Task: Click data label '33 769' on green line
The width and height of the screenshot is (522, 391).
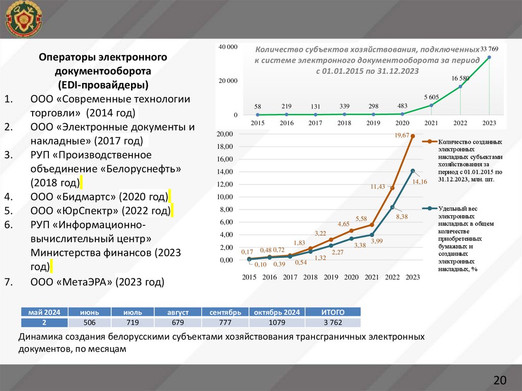Action: 489,49
